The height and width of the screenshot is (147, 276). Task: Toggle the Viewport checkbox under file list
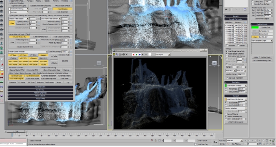(227, 46)
